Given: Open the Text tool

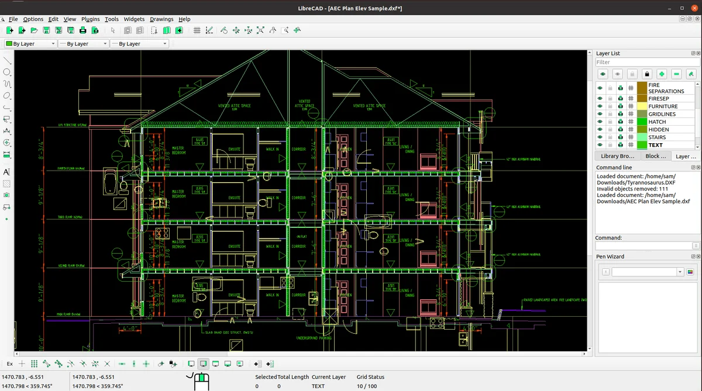Looking at the screenshot, I should click(7, 172).
